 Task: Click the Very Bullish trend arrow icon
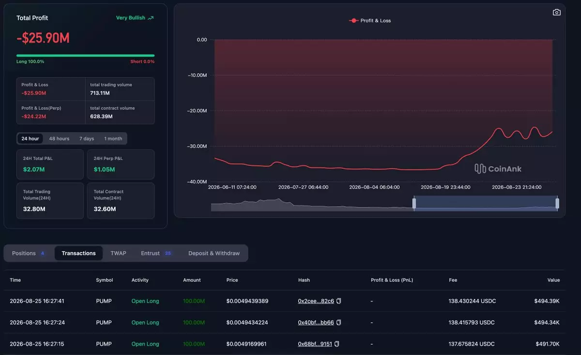tap(151, 18)
